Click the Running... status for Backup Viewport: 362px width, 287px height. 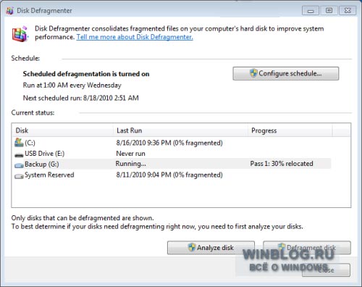pos(130,164)
